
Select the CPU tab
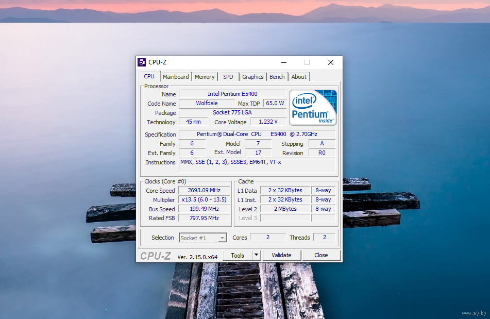149,76
